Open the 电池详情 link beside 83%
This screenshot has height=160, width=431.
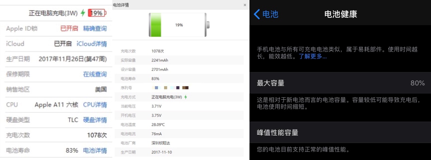[95, 150]
